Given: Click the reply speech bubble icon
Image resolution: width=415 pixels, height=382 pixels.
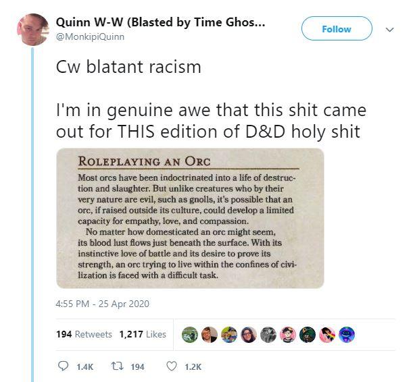Looking at the screenshot, I should [x=63, y=366].
